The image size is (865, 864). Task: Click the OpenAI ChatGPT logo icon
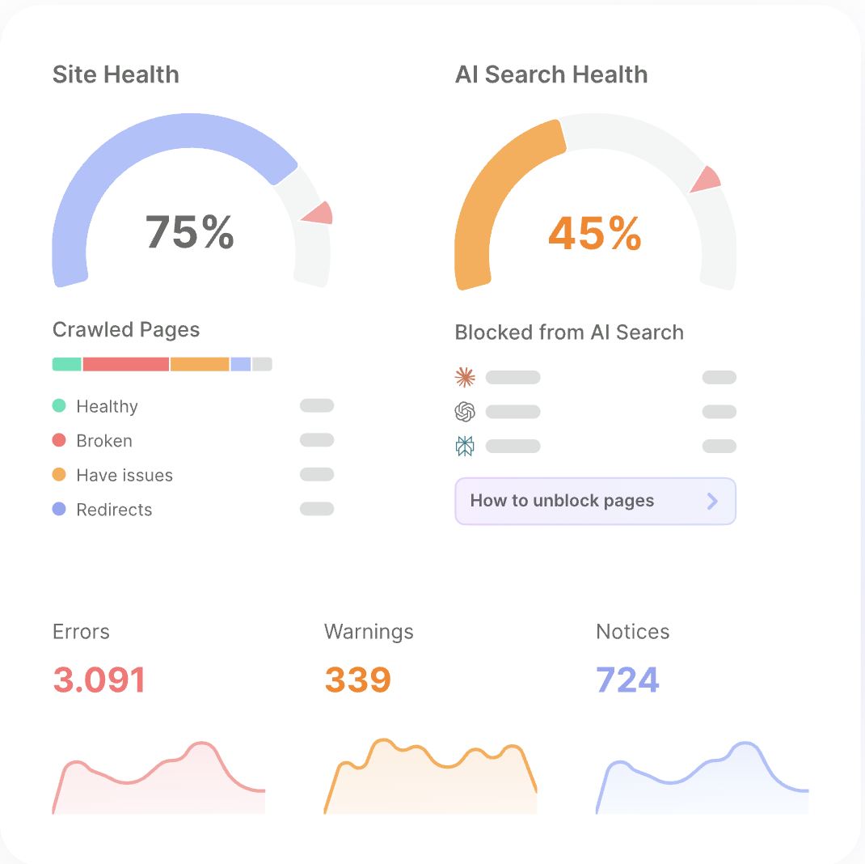[465, 412]
